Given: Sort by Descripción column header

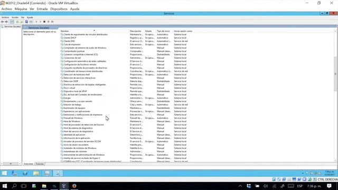Looking at the screenshot, I should (x=136, y=31).
